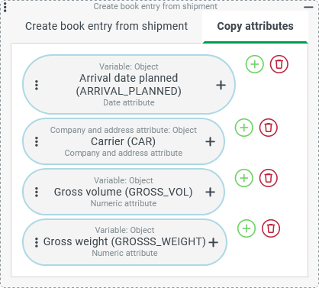Expand the Carrier (CAR) pill with plus

pyautogui.click(x=210, y=141)
